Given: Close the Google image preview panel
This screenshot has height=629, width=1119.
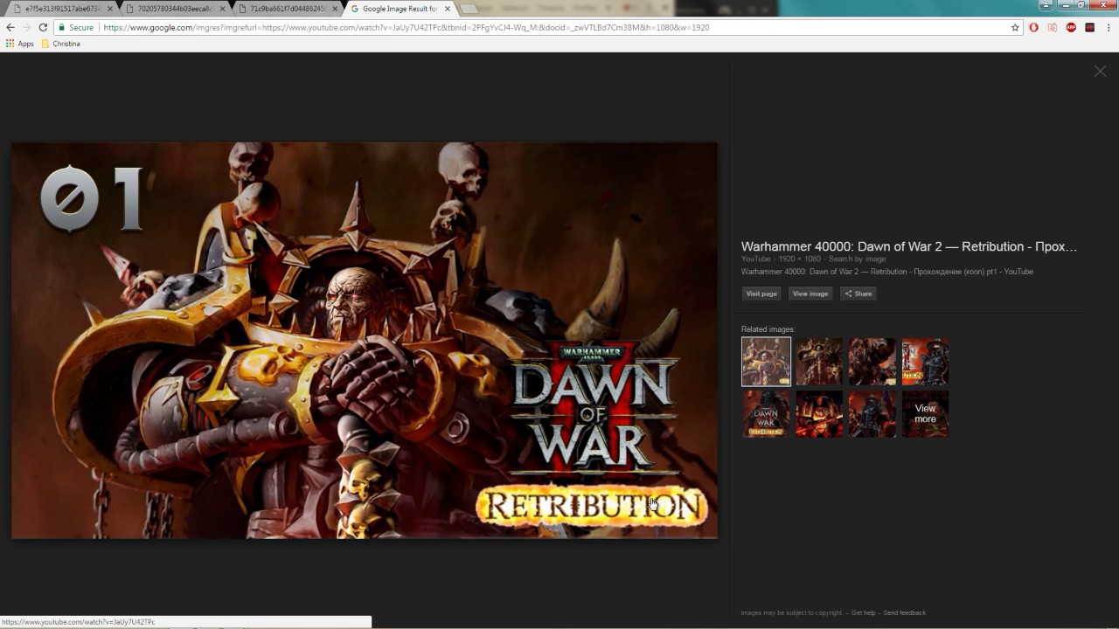Looking at the screenshot, I should pos(1100,72).
